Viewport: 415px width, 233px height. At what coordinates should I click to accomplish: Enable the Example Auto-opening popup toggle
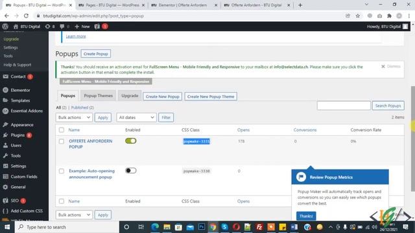tap(131, 171)
